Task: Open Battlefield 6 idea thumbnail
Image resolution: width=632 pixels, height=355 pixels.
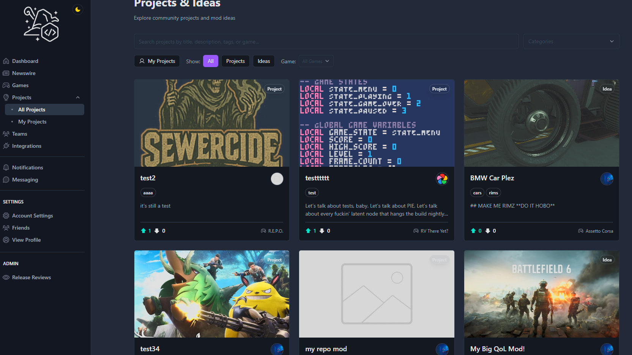Action: [542, 294]
